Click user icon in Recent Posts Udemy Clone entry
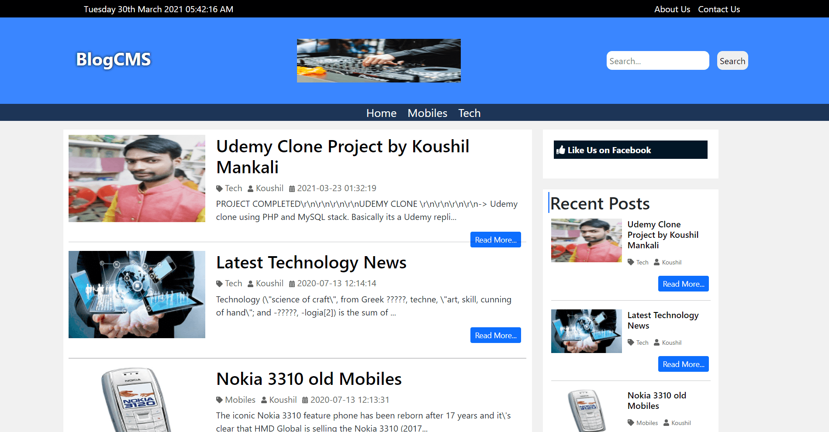This screenshot has height=432, width=829. coord(656,262)
